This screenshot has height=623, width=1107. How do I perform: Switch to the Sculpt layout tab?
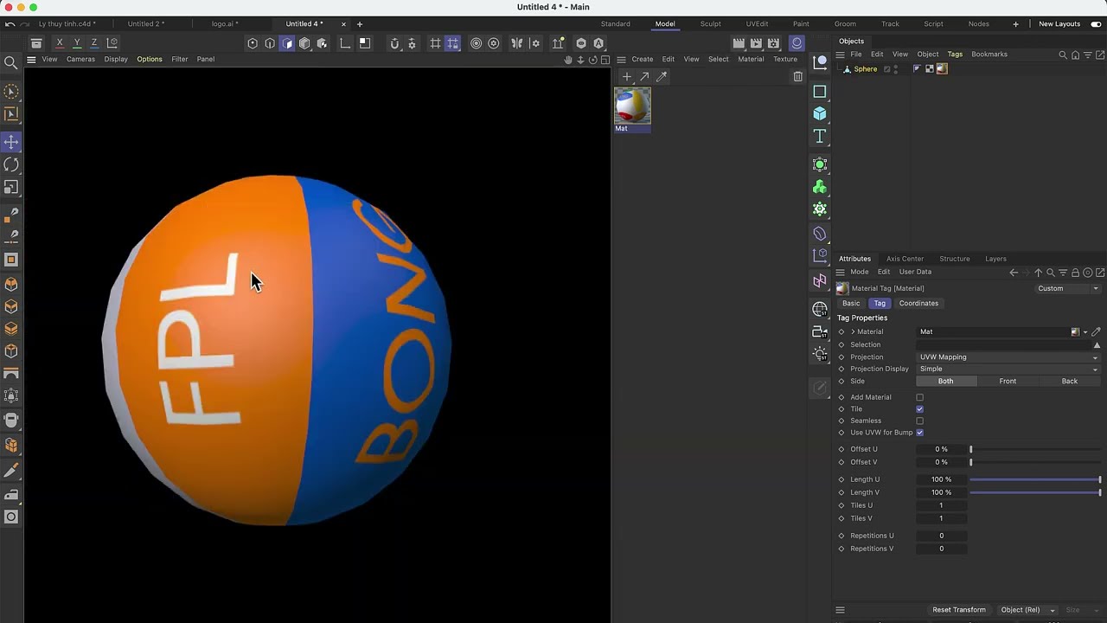(x=710, y=24)
